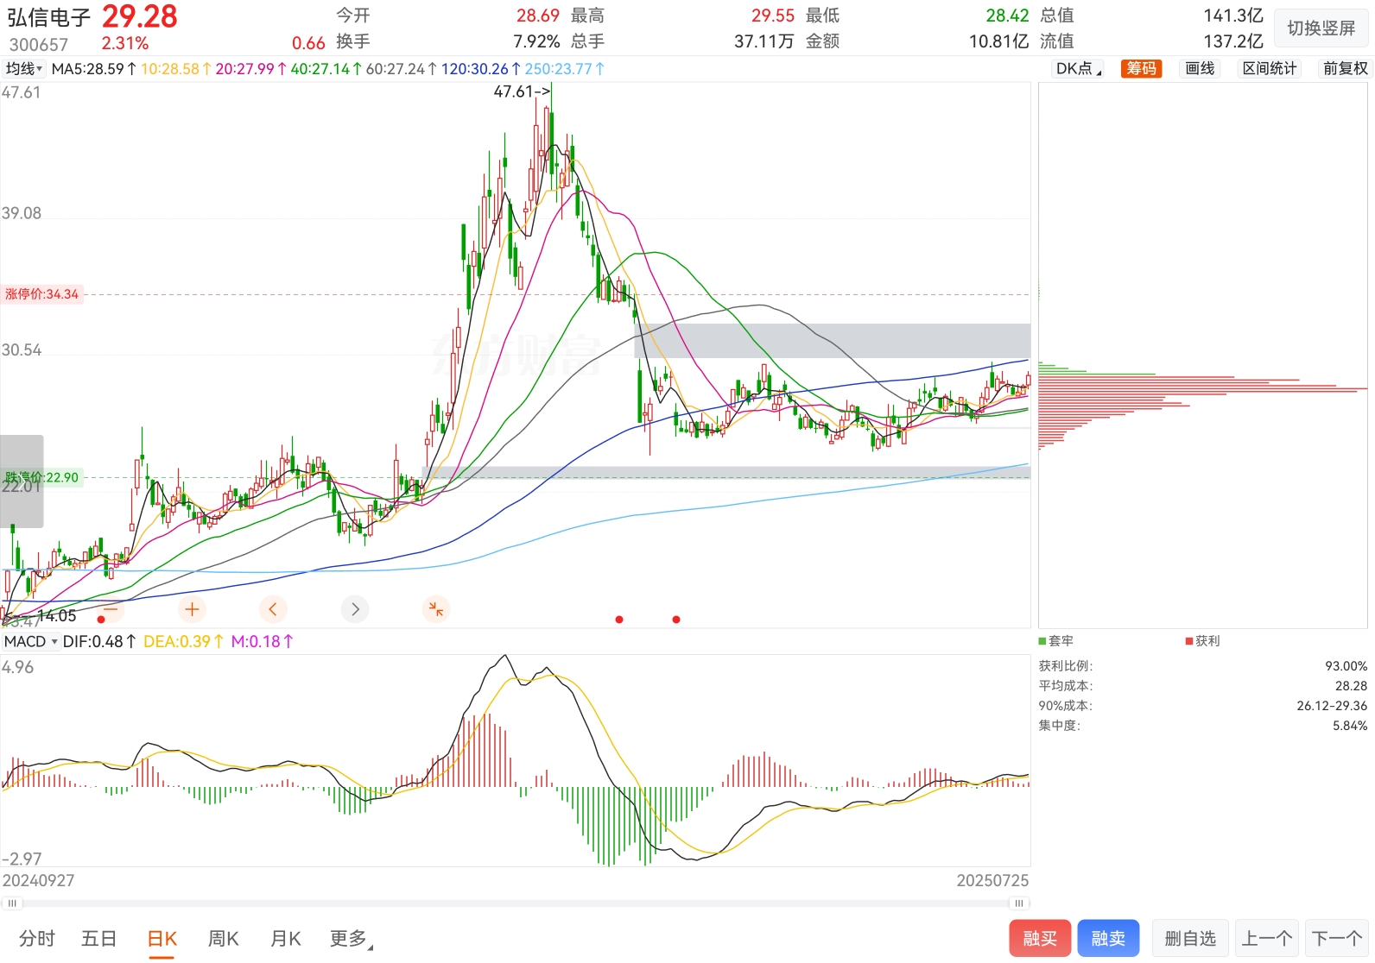Open the 均线 indicator dropdown
Viewport: 1375px width, 963px height.
[24, 69]
